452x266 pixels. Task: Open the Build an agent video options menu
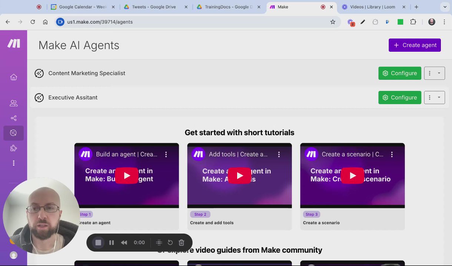pos(166,154)
